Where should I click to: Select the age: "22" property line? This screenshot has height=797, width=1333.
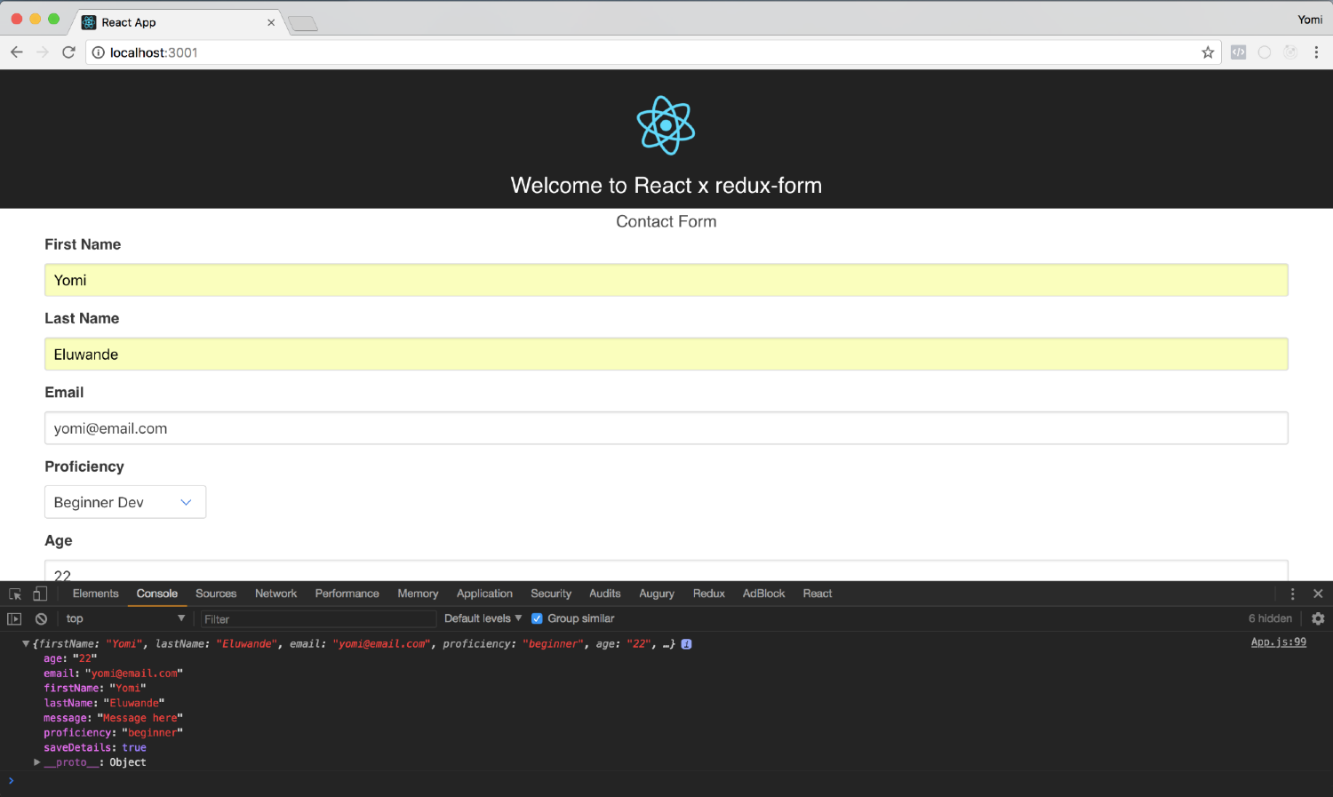tap(70, 658)
